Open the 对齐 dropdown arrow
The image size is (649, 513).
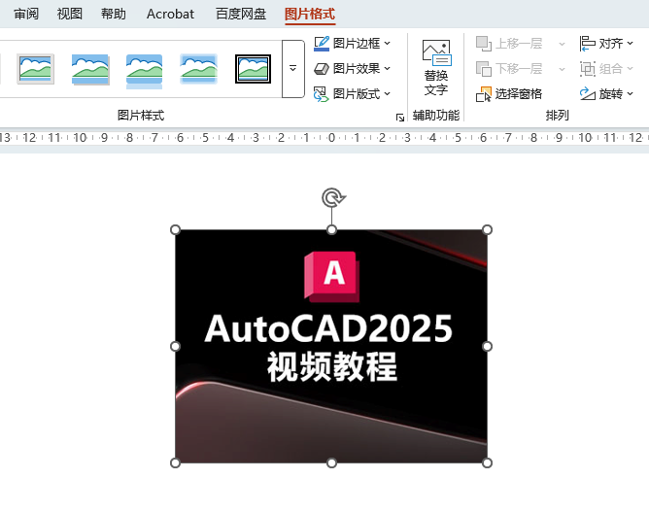(630, 43)
